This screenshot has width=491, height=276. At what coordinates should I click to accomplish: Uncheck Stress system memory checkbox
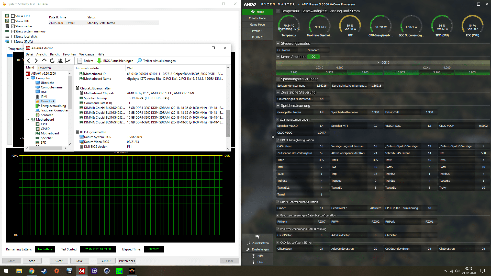pyautogui.click(x=13, y=31)
